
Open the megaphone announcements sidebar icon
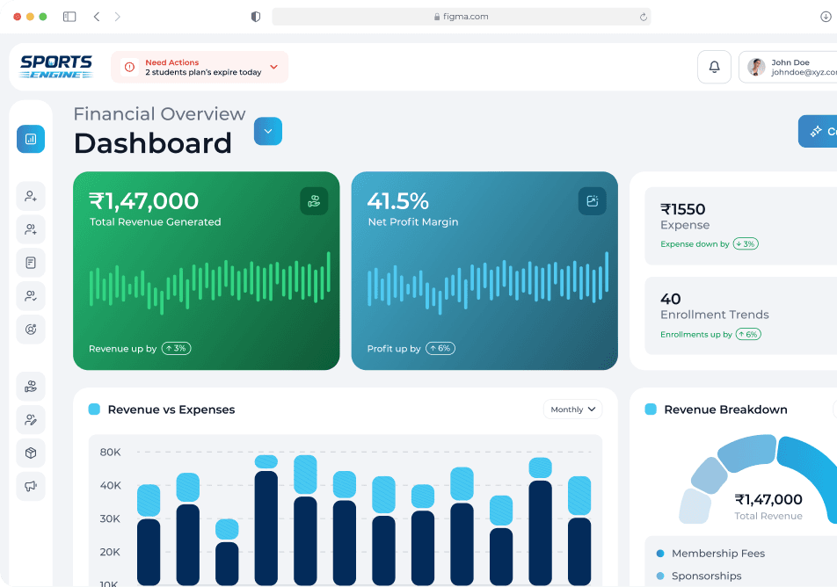tap(31, 487)
